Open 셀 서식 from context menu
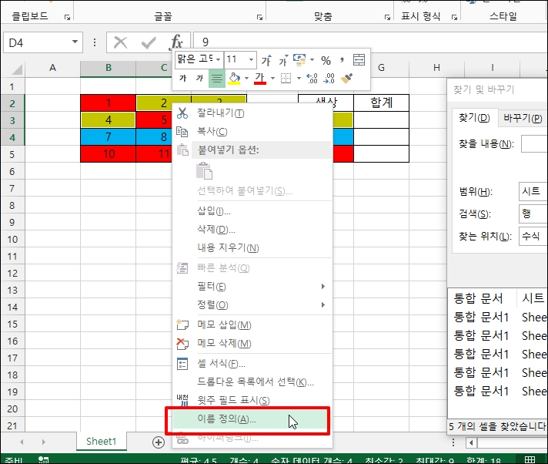 tap(252, 364)
